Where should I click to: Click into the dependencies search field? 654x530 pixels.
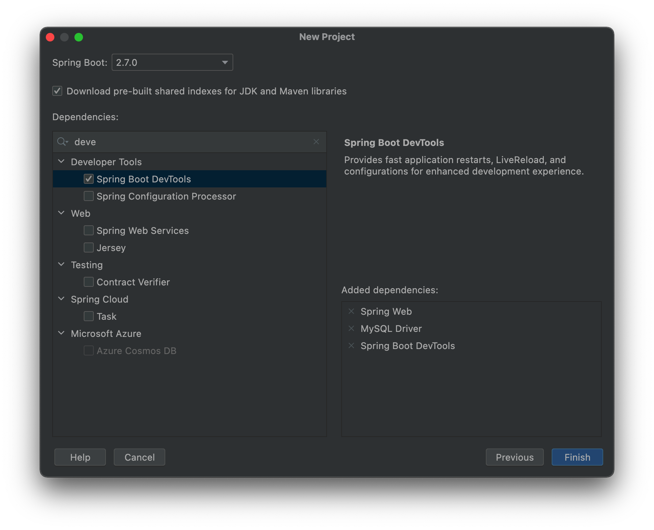(x=190, y=142)
